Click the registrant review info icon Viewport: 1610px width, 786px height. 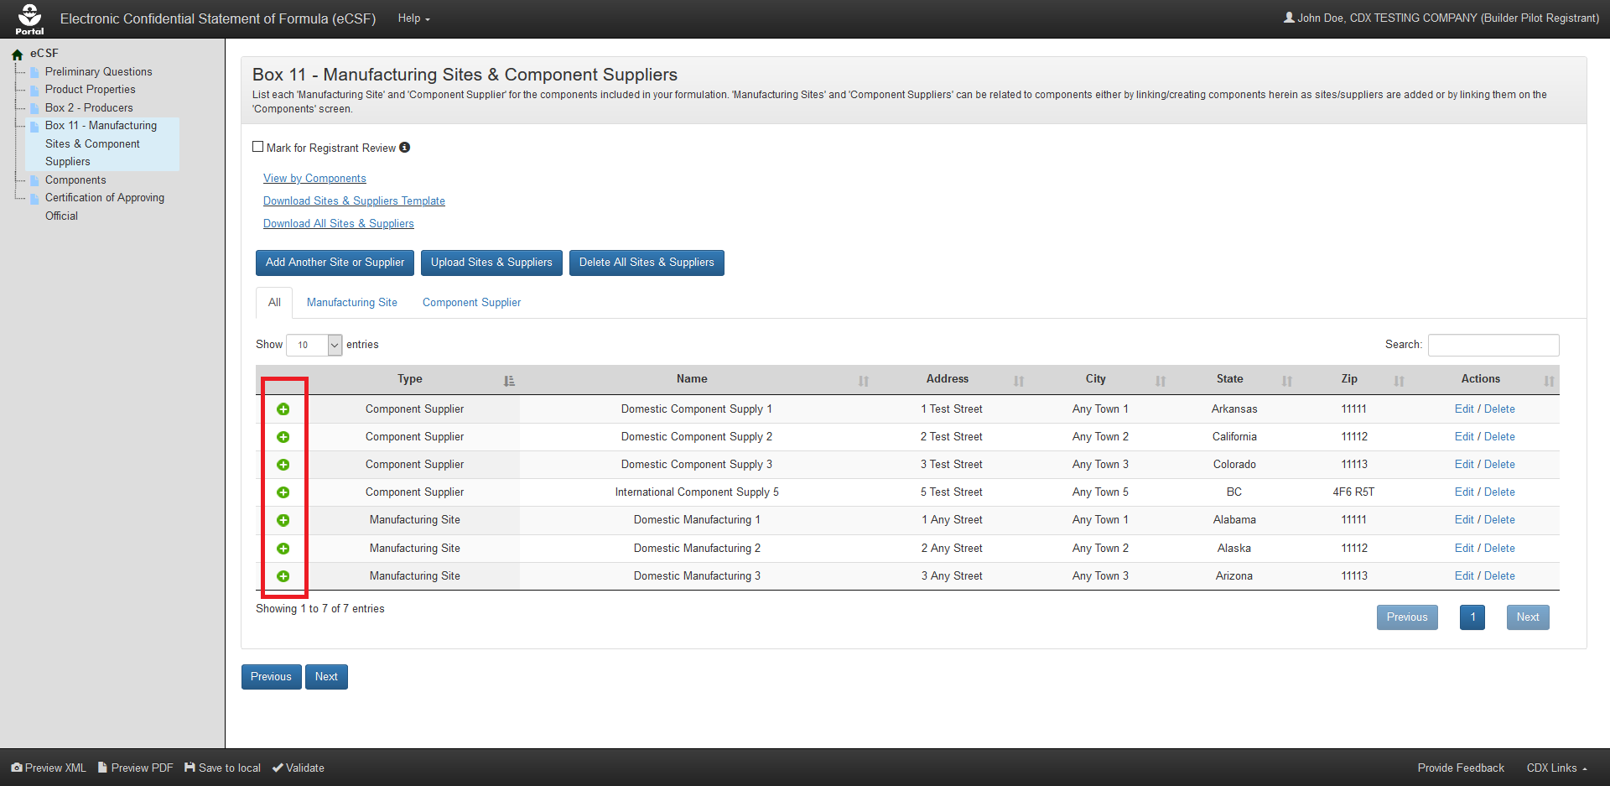[405, 148]
